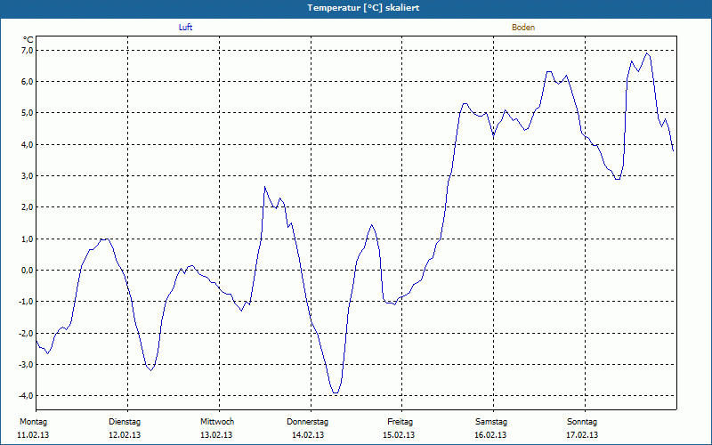Click the -4,0 y-axis value
This screenshot has height=445, width=712.
[x=27, y=395]
